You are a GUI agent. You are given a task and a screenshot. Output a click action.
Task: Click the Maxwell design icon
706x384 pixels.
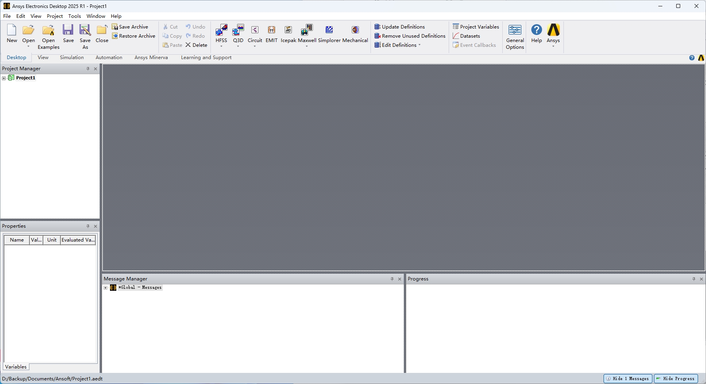tap(307, 31)
